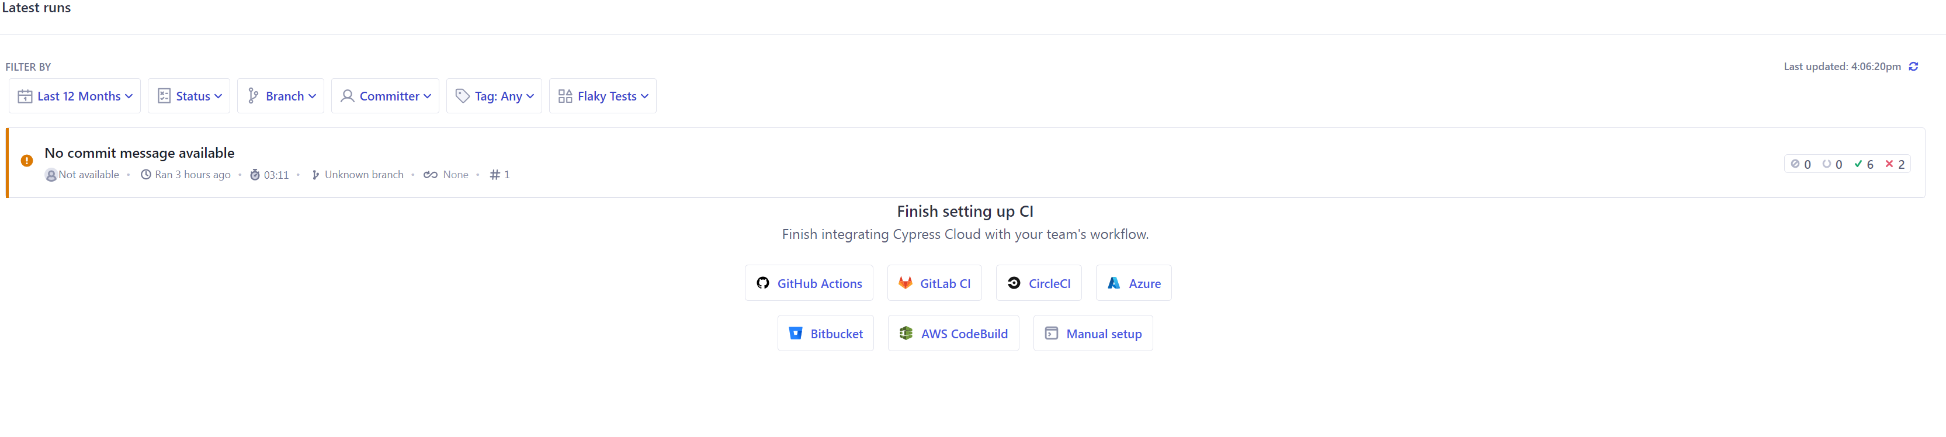Image resolution: width=1946 pixels, height=437 pixels.
Task: Click the pending tests spinner icon
Action: click(1826, 164)
